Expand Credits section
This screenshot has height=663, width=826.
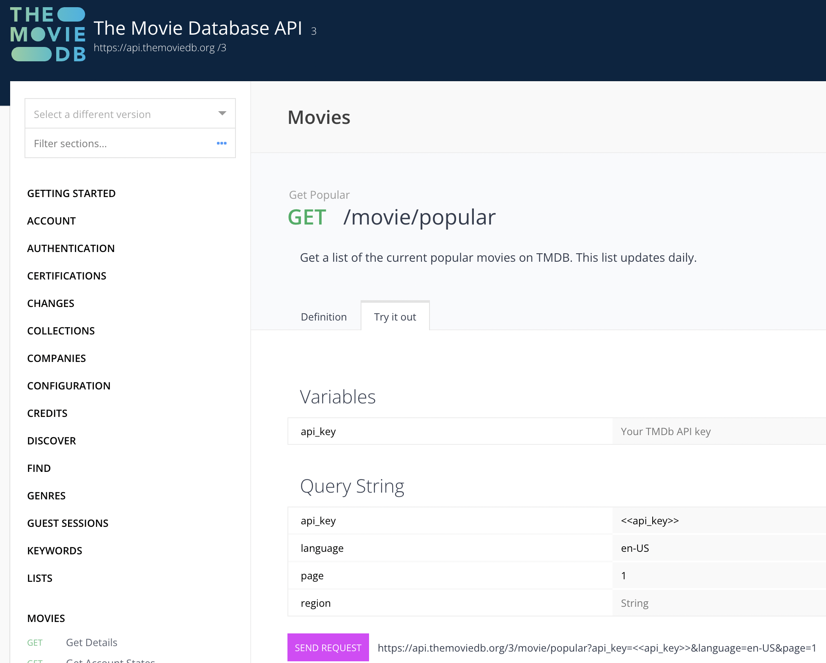pyautogui.click(x=47, y=413)
